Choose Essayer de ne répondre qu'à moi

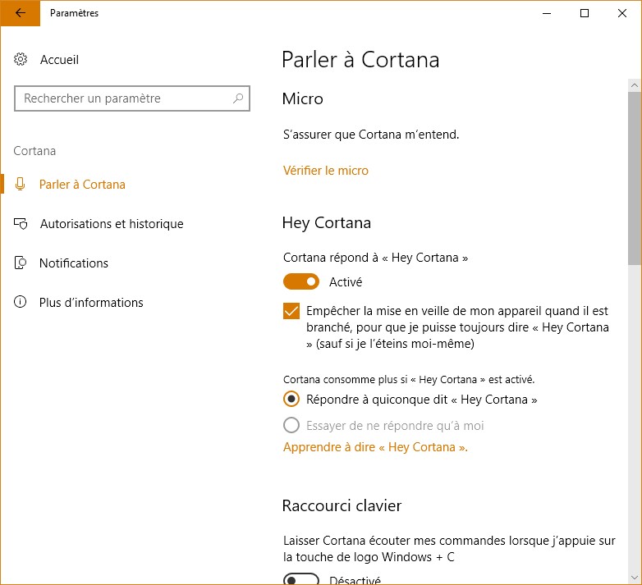click(x=291, y=426)
